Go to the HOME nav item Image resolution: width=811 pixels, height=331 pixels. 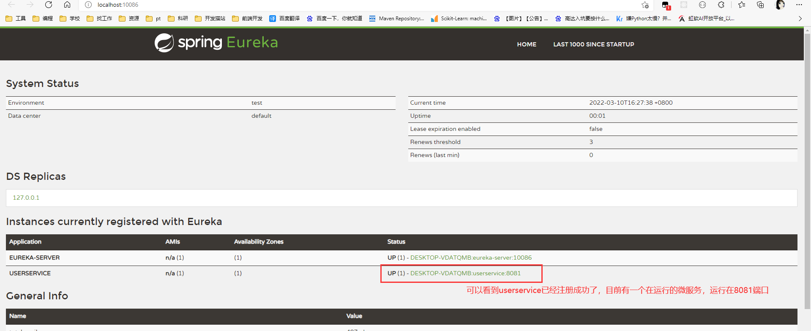[527, 44]
